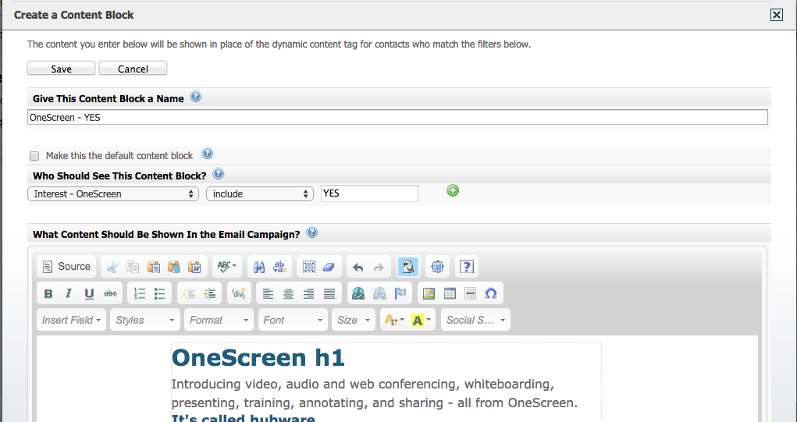
Task: Click the Cut scissors icon
Action: [x=112, y=267]
